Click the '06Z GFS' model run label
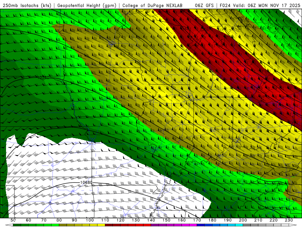Viewport: 302px width, 227px height. 204,5
